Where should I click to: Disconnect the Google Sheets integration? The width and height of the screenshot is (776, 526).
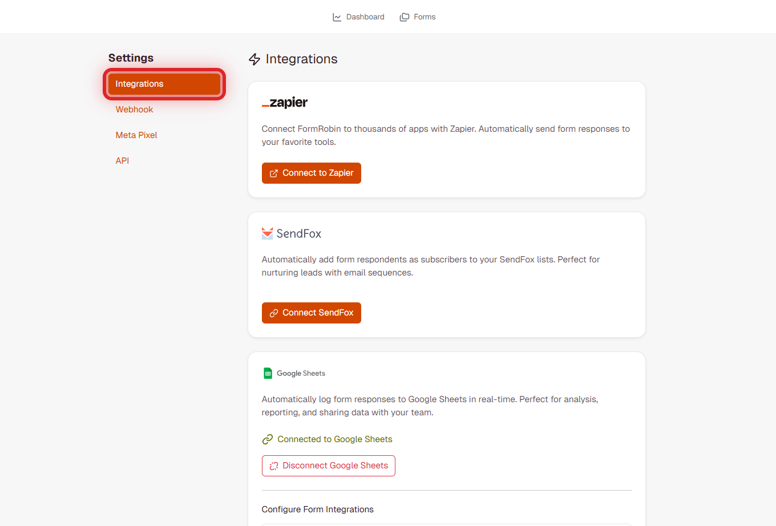click(x=328, y=466)
